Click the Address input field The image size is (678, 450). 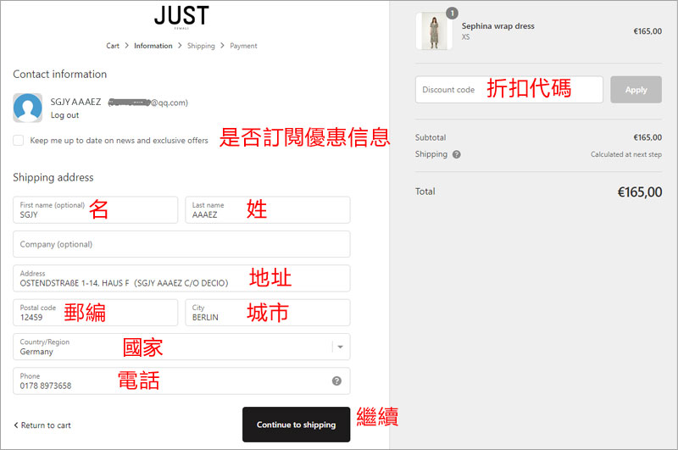coord(181,278)
